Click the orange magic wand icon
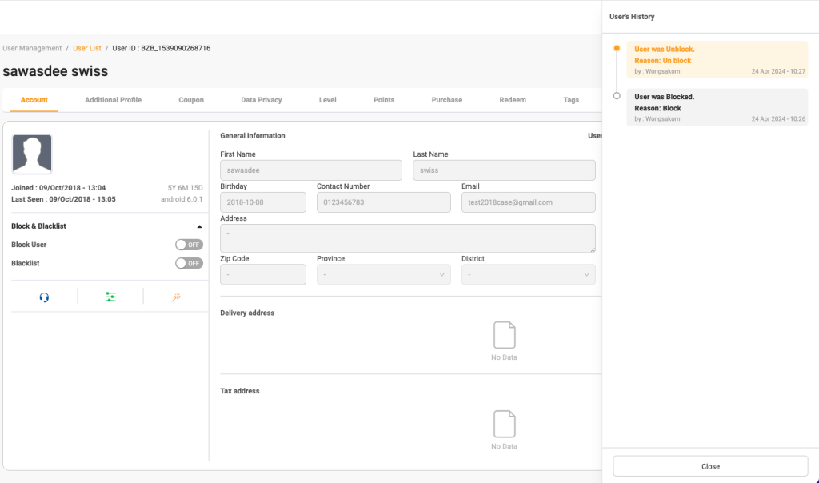The image size is (819, 483). (x=176, y=297)
